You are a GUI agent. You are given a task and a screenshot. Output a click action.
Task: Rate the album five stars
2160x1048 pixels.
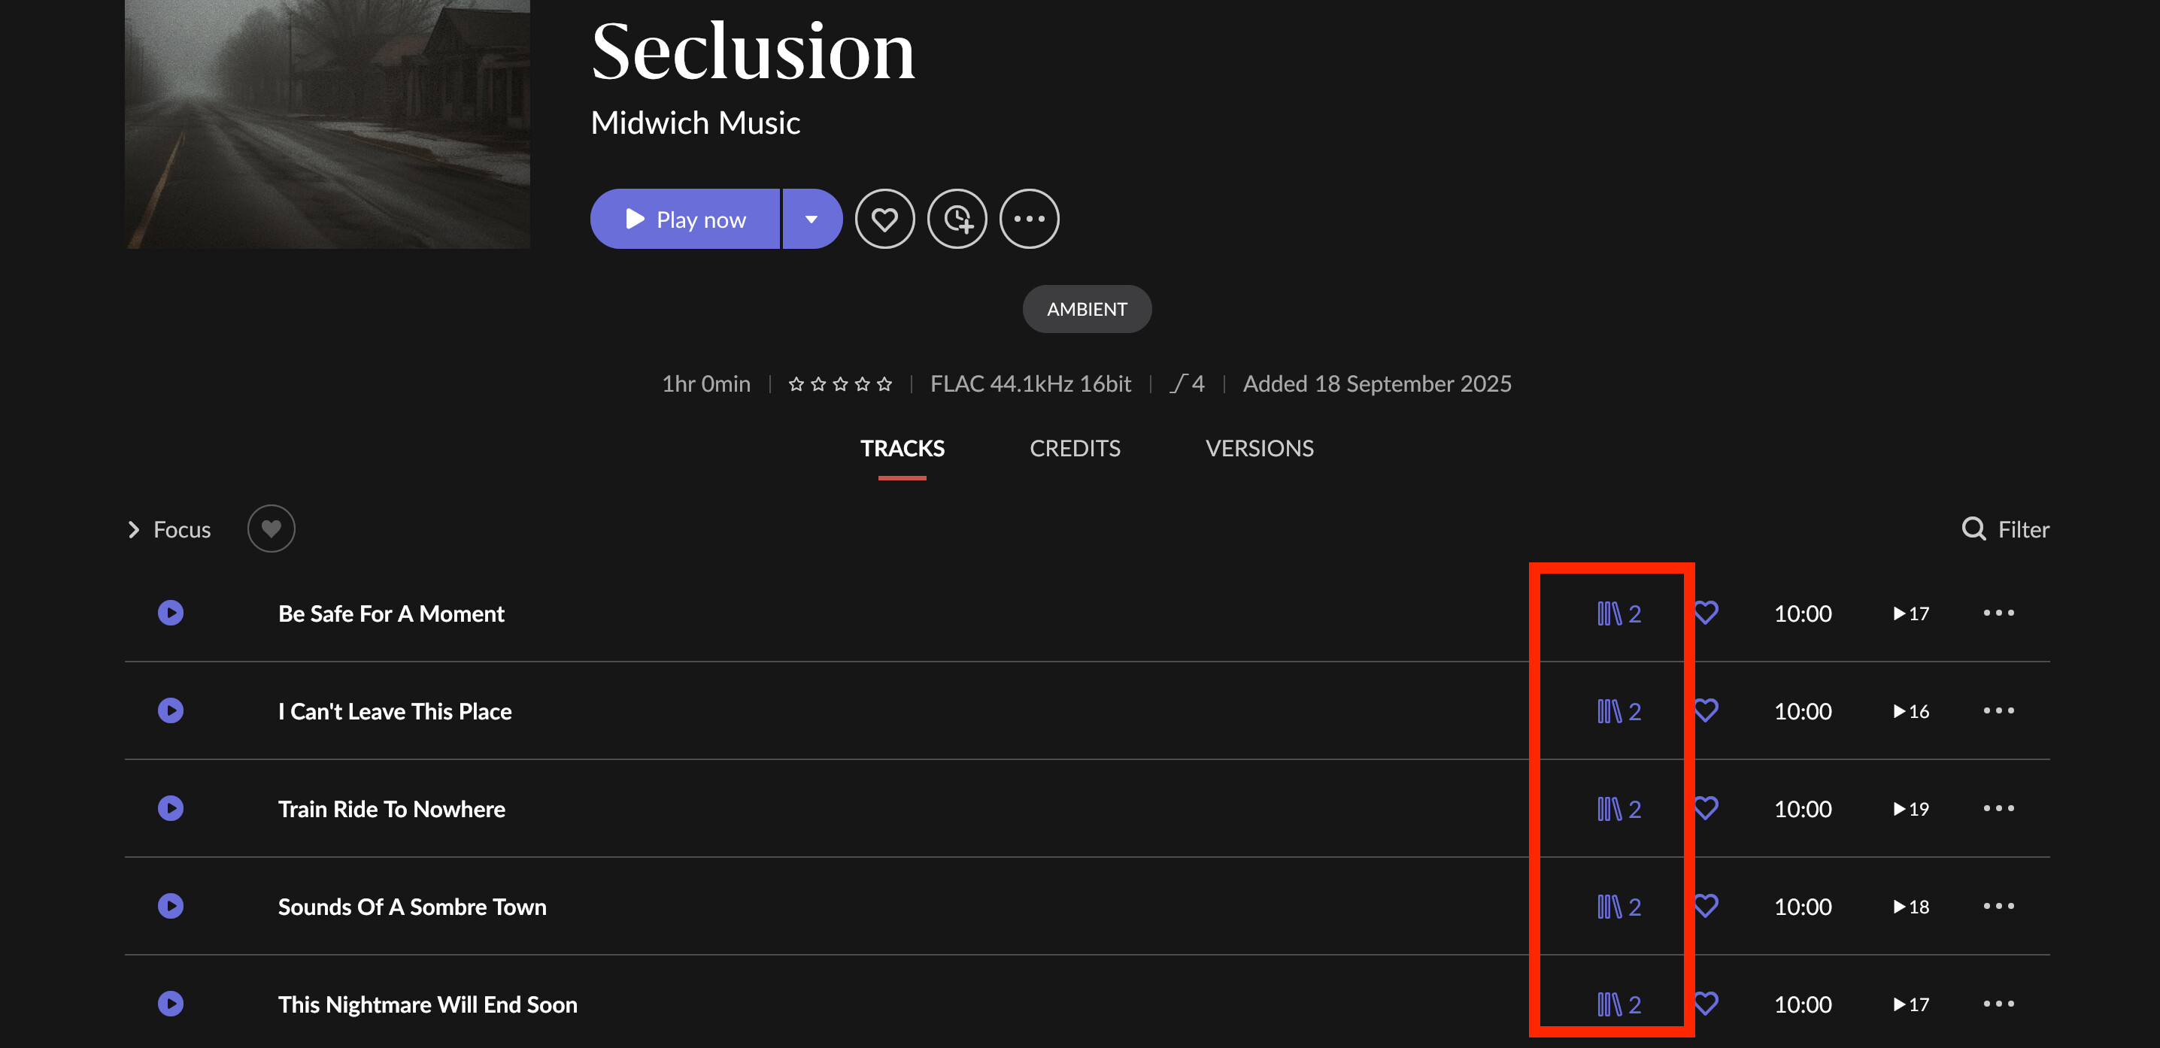(x=884, y=384)
